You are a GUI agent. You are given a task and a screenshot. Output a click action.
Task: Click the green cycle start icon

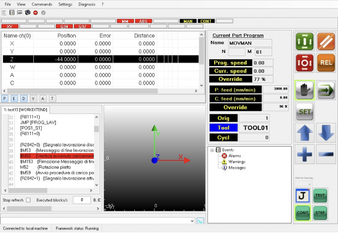click(305, 41)
